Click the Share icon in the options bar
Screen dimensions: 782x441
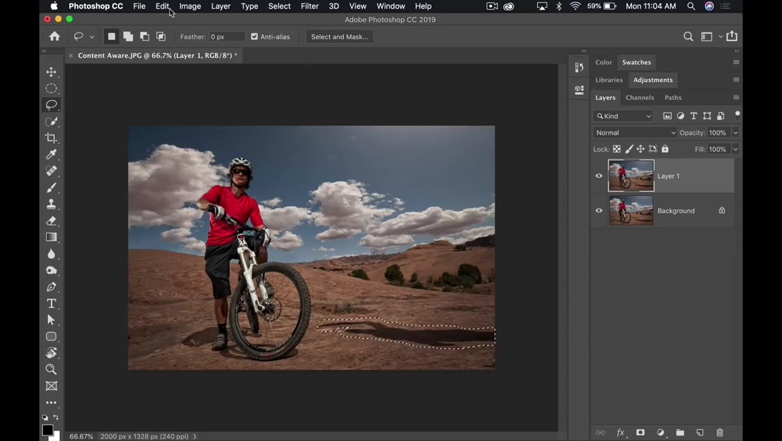(732, 37)
